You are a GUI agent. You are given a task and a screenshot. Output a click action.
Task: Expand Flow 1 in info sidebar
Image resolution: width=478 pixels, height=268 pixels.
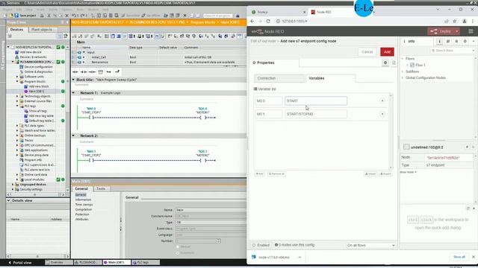coord(407,65)
